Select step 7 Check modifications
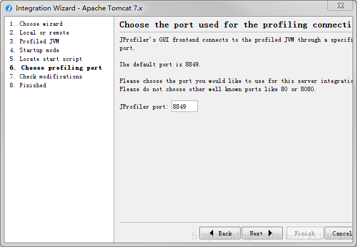This screenshot has width=357, height=247. (46, 76)
